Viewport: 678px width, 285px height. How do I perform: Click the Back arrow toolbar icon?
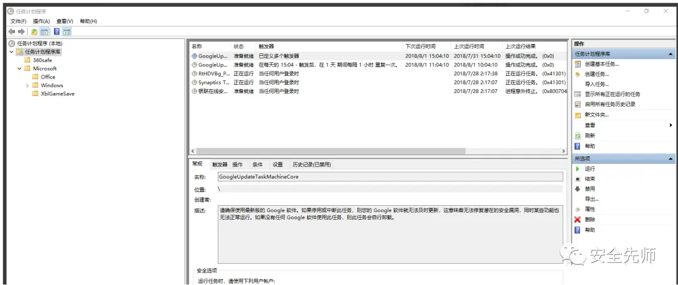click(x=12, y=31)
